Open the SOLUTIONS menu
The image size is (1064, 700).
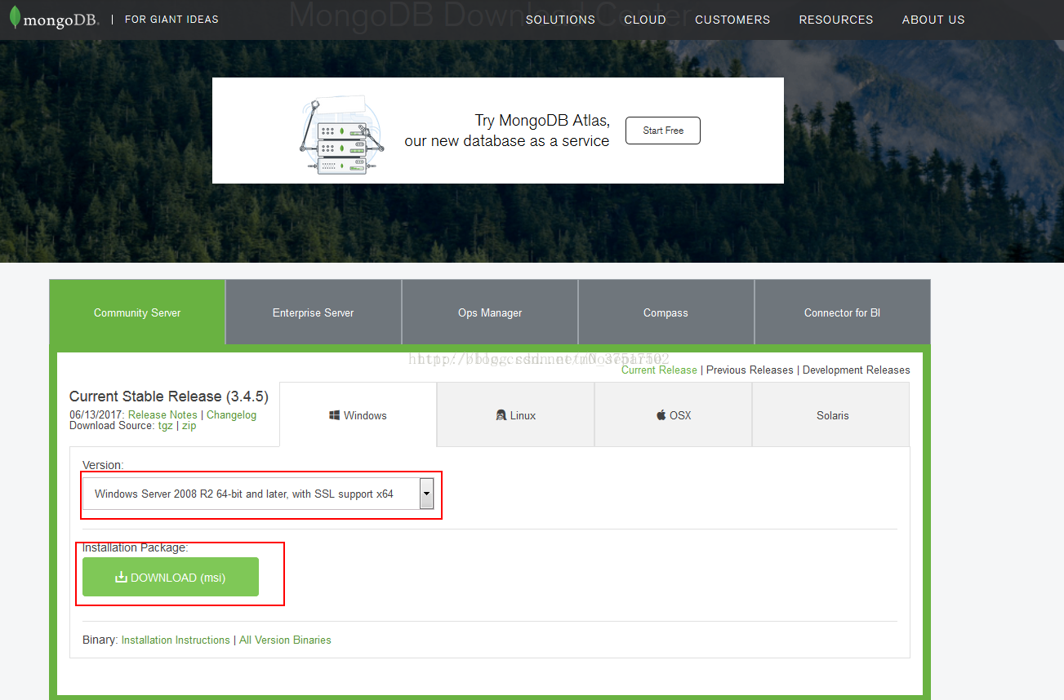560,20
